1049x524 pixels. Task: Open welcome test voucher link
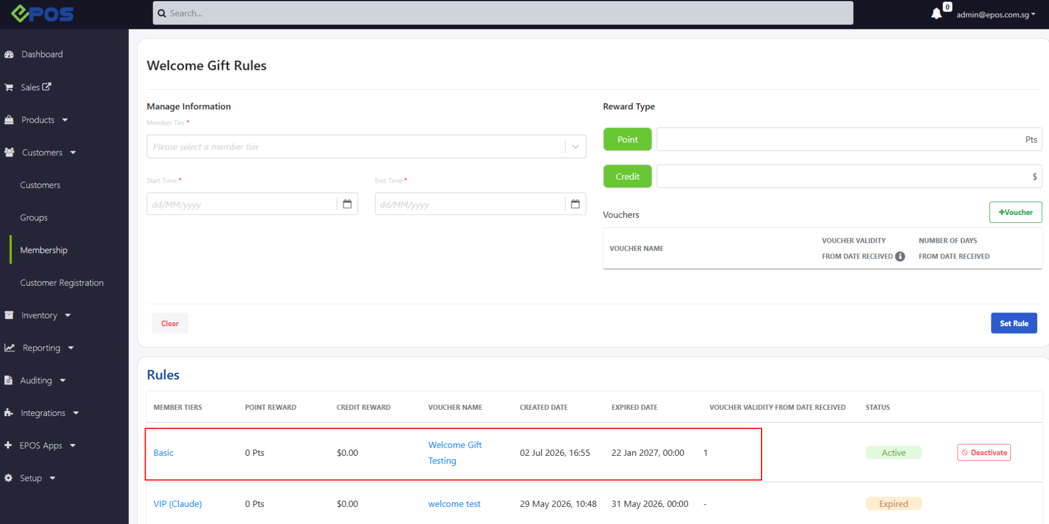click(454, 504)
